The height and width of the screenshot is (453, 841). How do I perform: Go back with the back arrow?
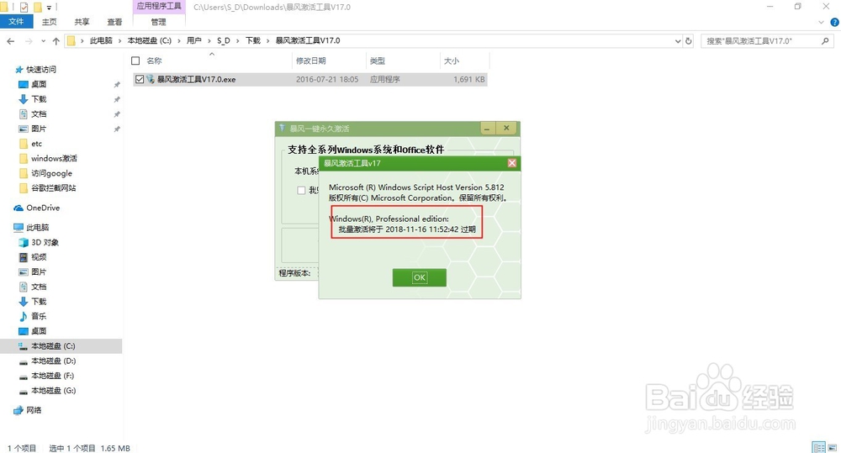coord(11,40)
